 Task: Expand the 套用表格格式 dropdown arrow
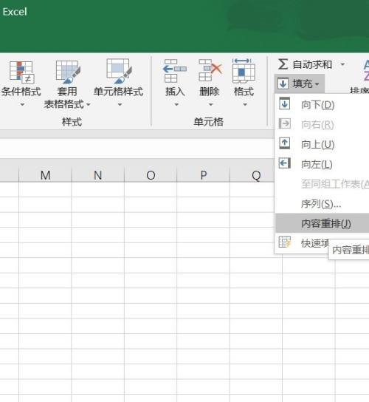(x=88, y=104)
